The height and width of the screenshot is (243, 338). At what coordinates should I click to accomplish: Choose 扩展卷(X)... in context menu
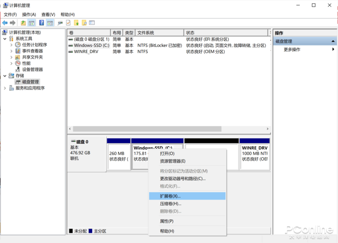pos(187,196)
